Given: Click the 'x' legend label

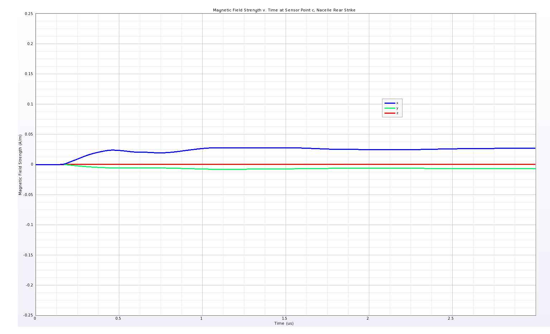Looking at the screenshot, I should (x=397, y=103).
